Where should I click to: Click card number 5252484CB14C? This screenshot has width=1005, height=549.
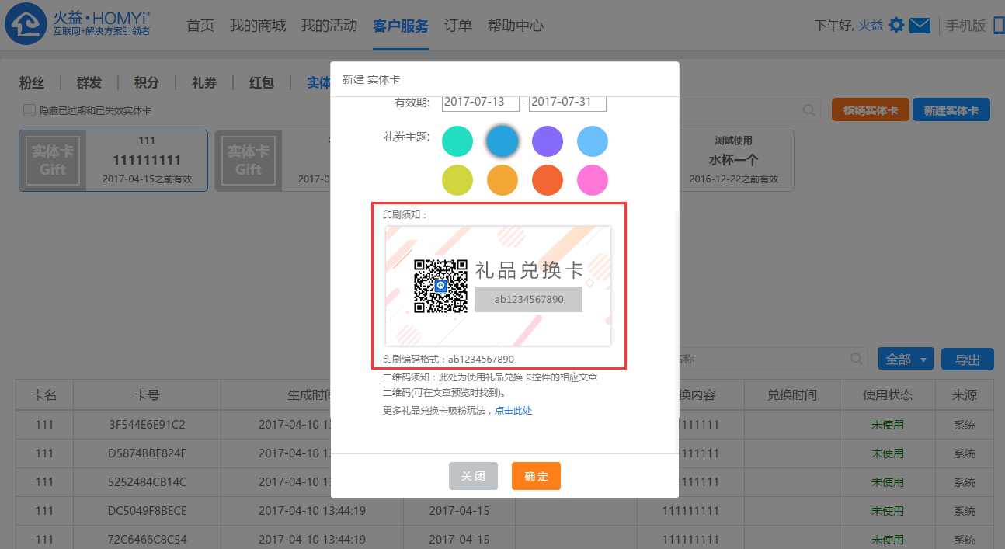148,482
